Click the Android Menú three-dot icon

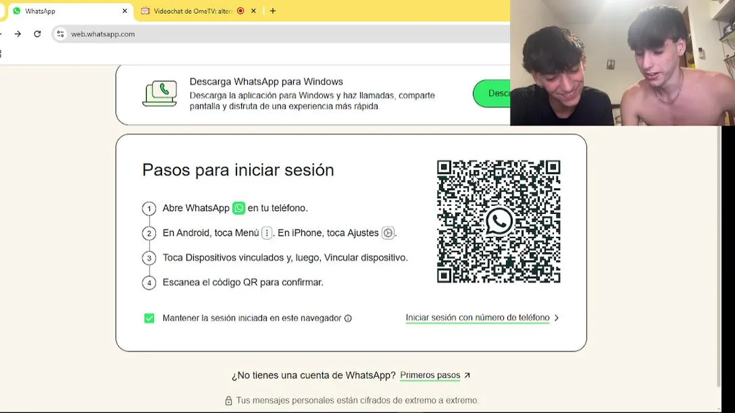[266, 233]
